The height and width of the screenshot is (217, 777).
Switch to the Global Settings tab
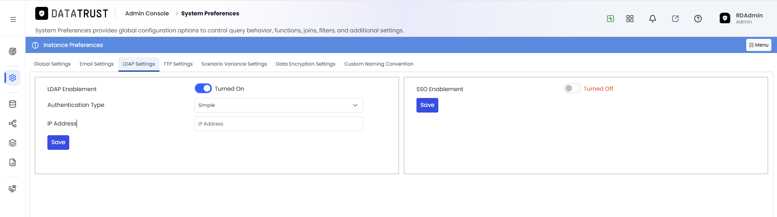52,64
